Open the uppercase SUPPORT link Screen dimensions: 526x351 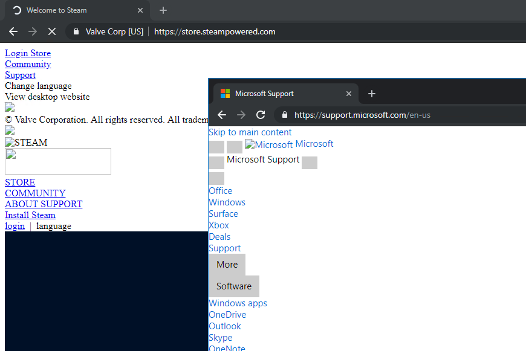62,204
